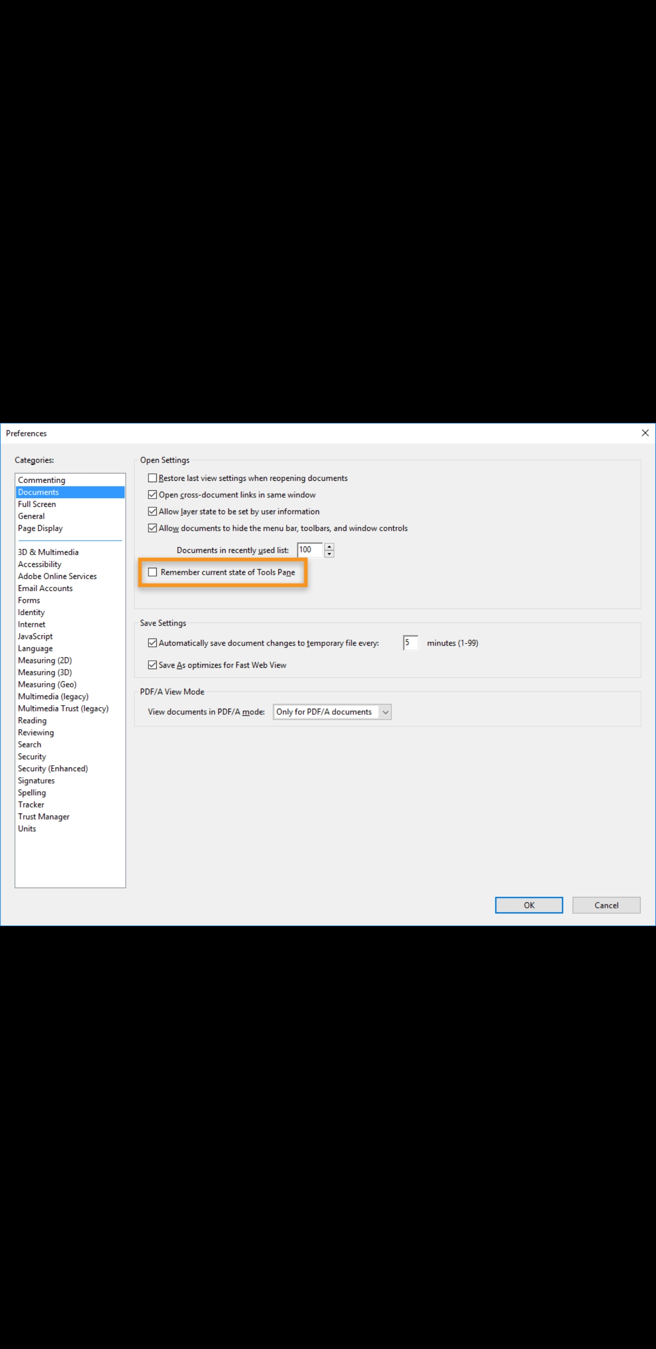Viewport: 656px width, 1349px height.
Task: Uncheck Save As optimizes for Fast Web View
Action: [152, 664]
